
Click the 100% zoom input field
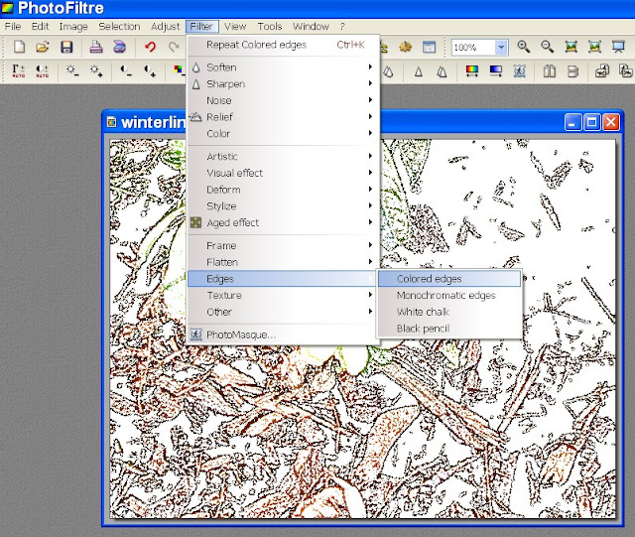[x=474, y=48]
